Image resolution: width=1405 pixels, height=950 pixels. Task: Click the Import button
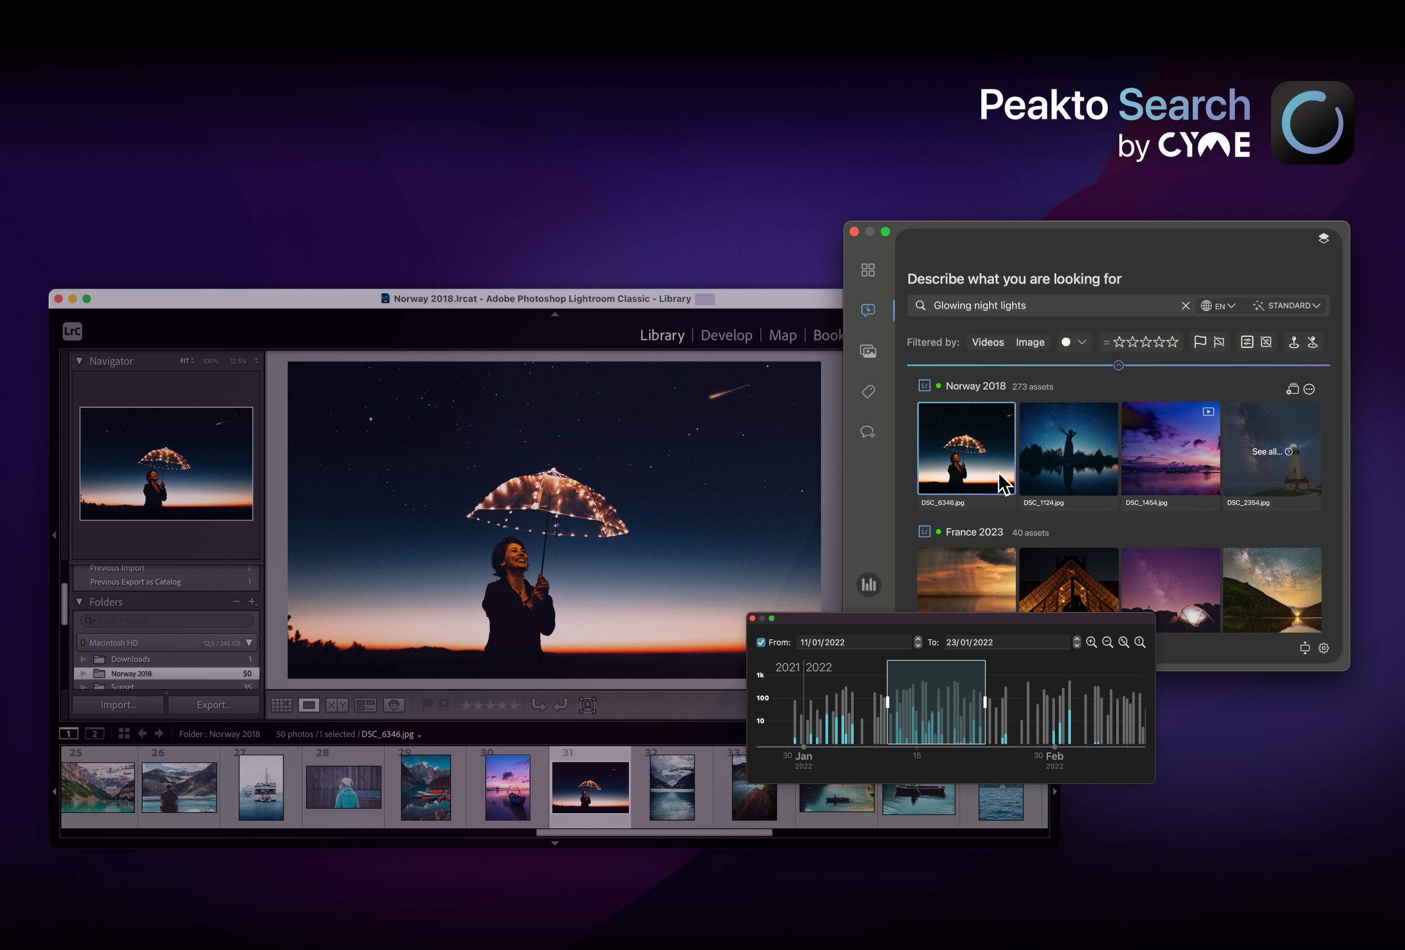[119, 704]
